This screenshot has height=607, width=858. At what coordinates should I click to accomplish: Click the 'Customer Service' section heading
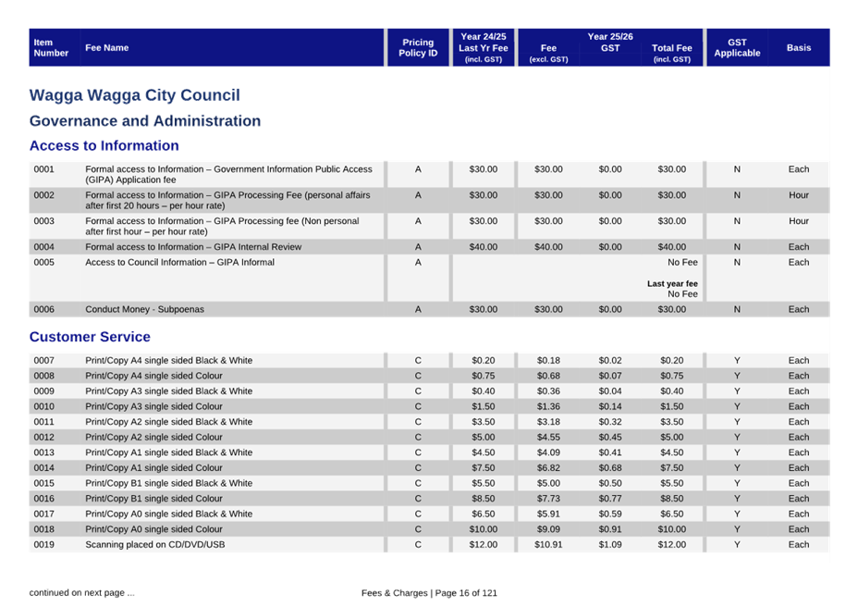tap(90, 337)
